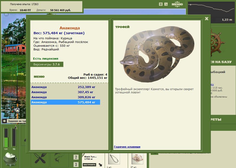236x168 pixels.
Task: Click the crossed knife and fork icon
Action: (40, 158)
